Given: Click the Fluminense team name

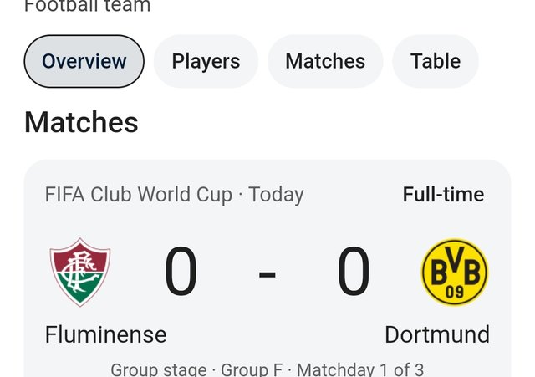Looking at the screenshot, I should (x=106, y=334).
